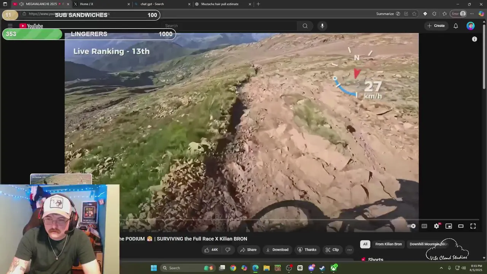Launch Google Chrome from the taskbar
Screen dimensions: 487x274
233,268
